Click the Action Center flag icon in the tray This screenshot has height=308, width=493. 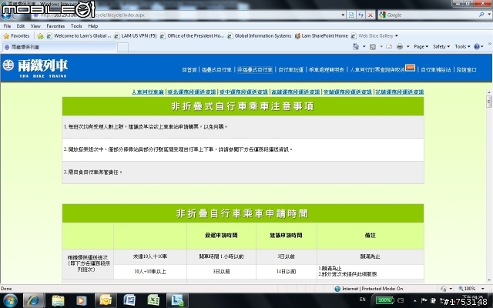[424, 300]
